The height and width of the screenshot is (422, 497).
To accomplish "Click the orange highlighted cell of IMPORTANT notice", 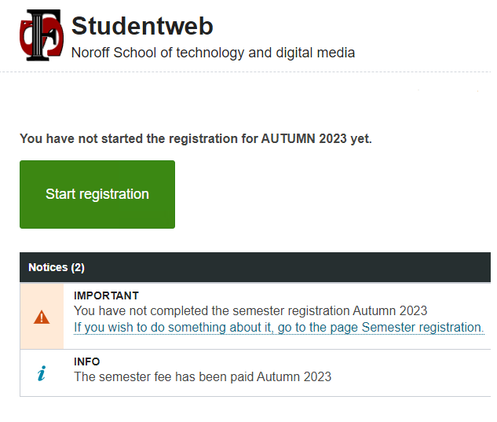I will [x=42, y=317].
